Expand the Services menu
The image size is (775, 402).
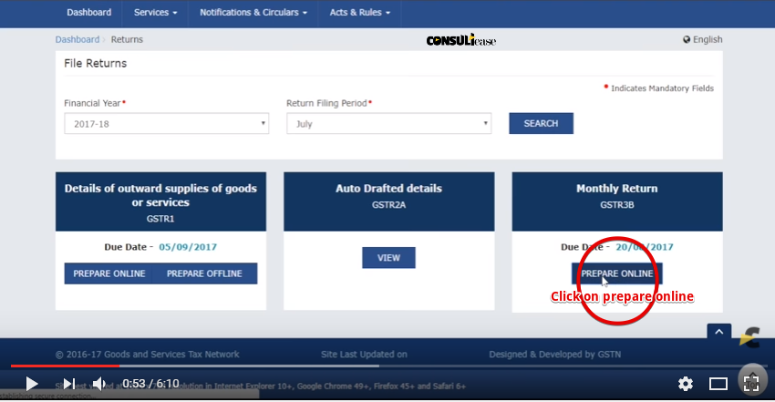155,13
